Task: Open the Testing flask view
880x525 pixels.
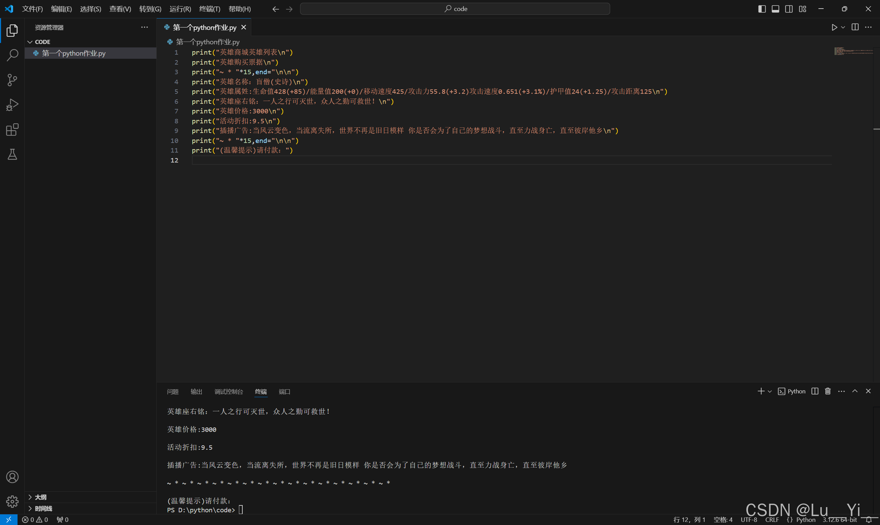Action: (x=12, y=155)
